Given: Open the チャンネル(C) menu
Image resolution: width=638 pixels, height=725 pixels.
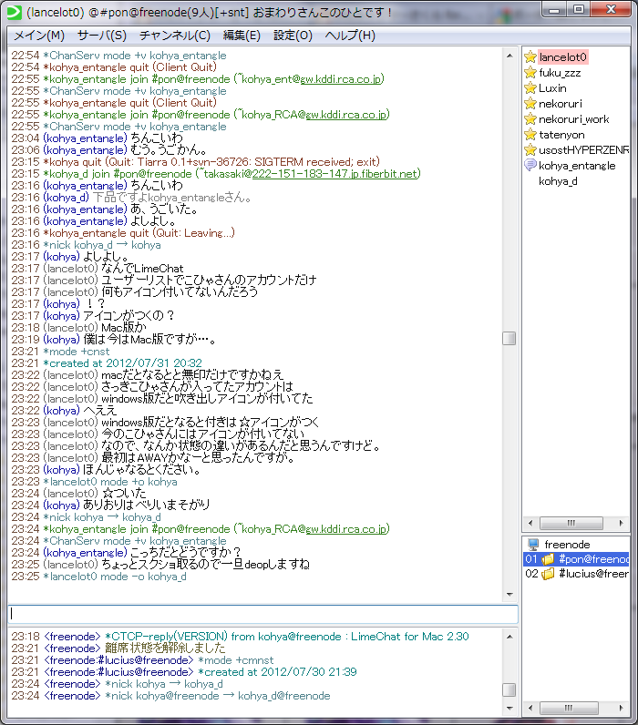Looking at the screenshot, I should coord(174,36).
